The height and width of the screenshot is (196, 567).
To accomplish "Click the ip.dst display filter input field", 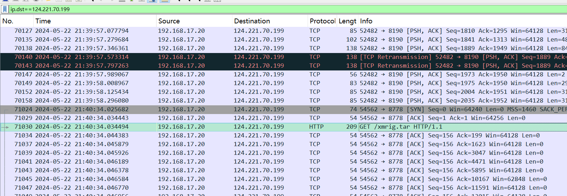I will pyautogui.click(x=280, y=9).
